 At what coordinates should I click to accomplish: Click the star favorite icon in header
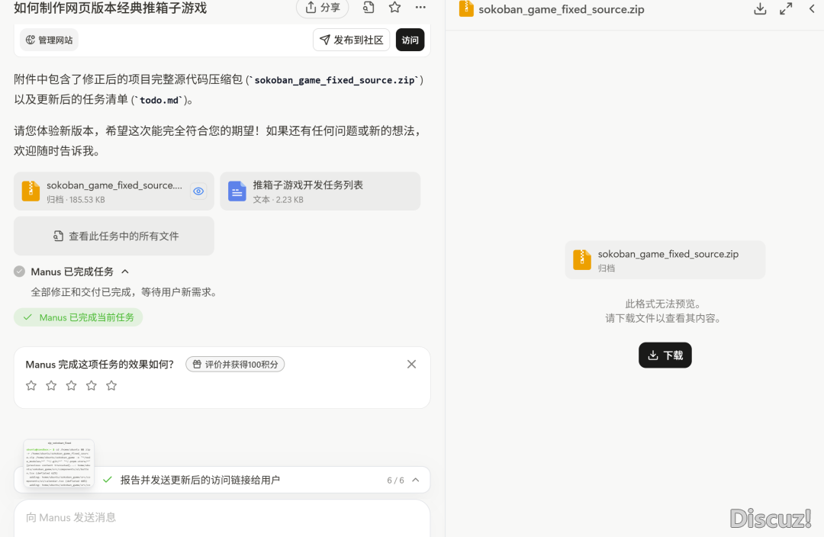point(394,8)
